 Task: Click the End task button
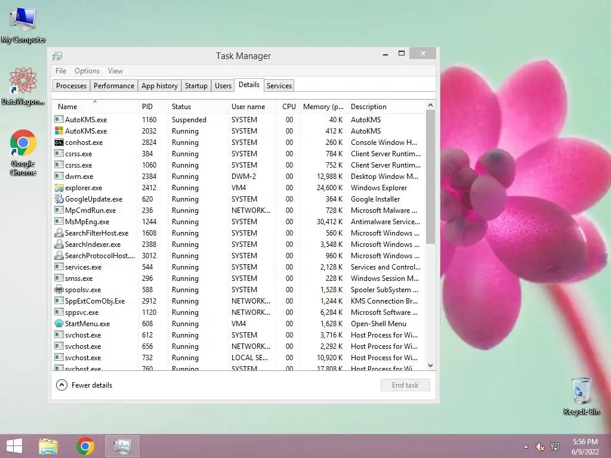click(405, 385)
